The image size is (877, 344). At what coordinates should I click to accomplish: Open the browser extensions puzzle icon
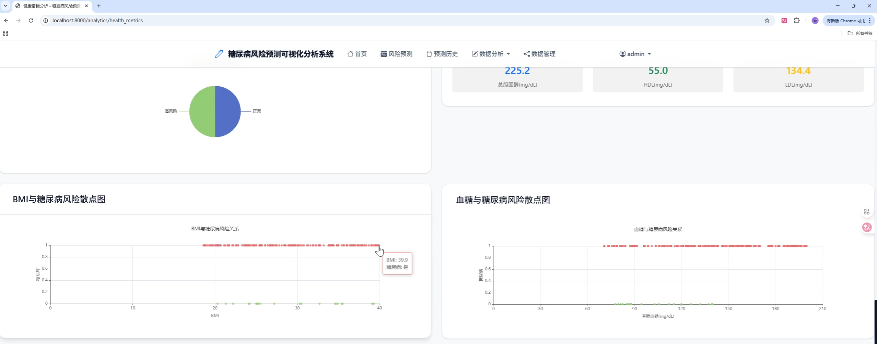(x=797, y=21)
